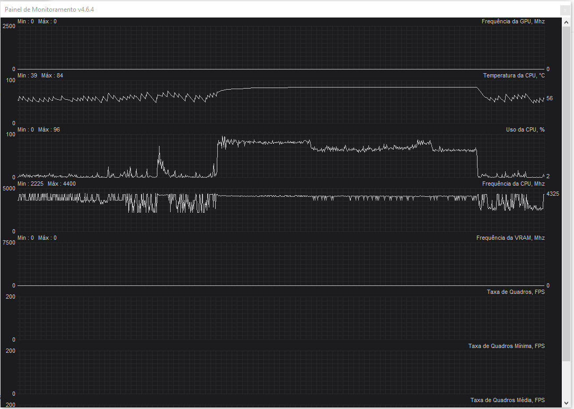This screenshot has height=409, width=574.
Task: Select the Taxa de Quadros, FPS label
Action: pos(515,292)
